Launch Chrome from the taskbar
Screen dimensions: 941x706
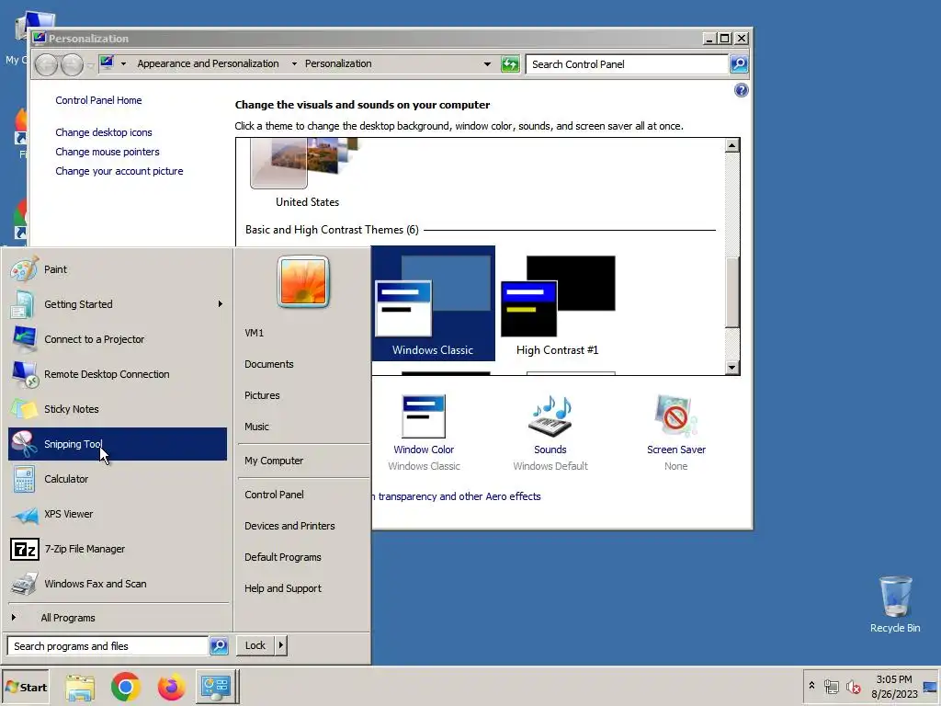pos(125,687)
